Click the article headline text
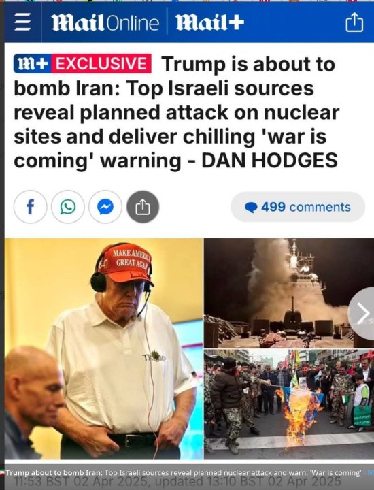 point(176,112)
